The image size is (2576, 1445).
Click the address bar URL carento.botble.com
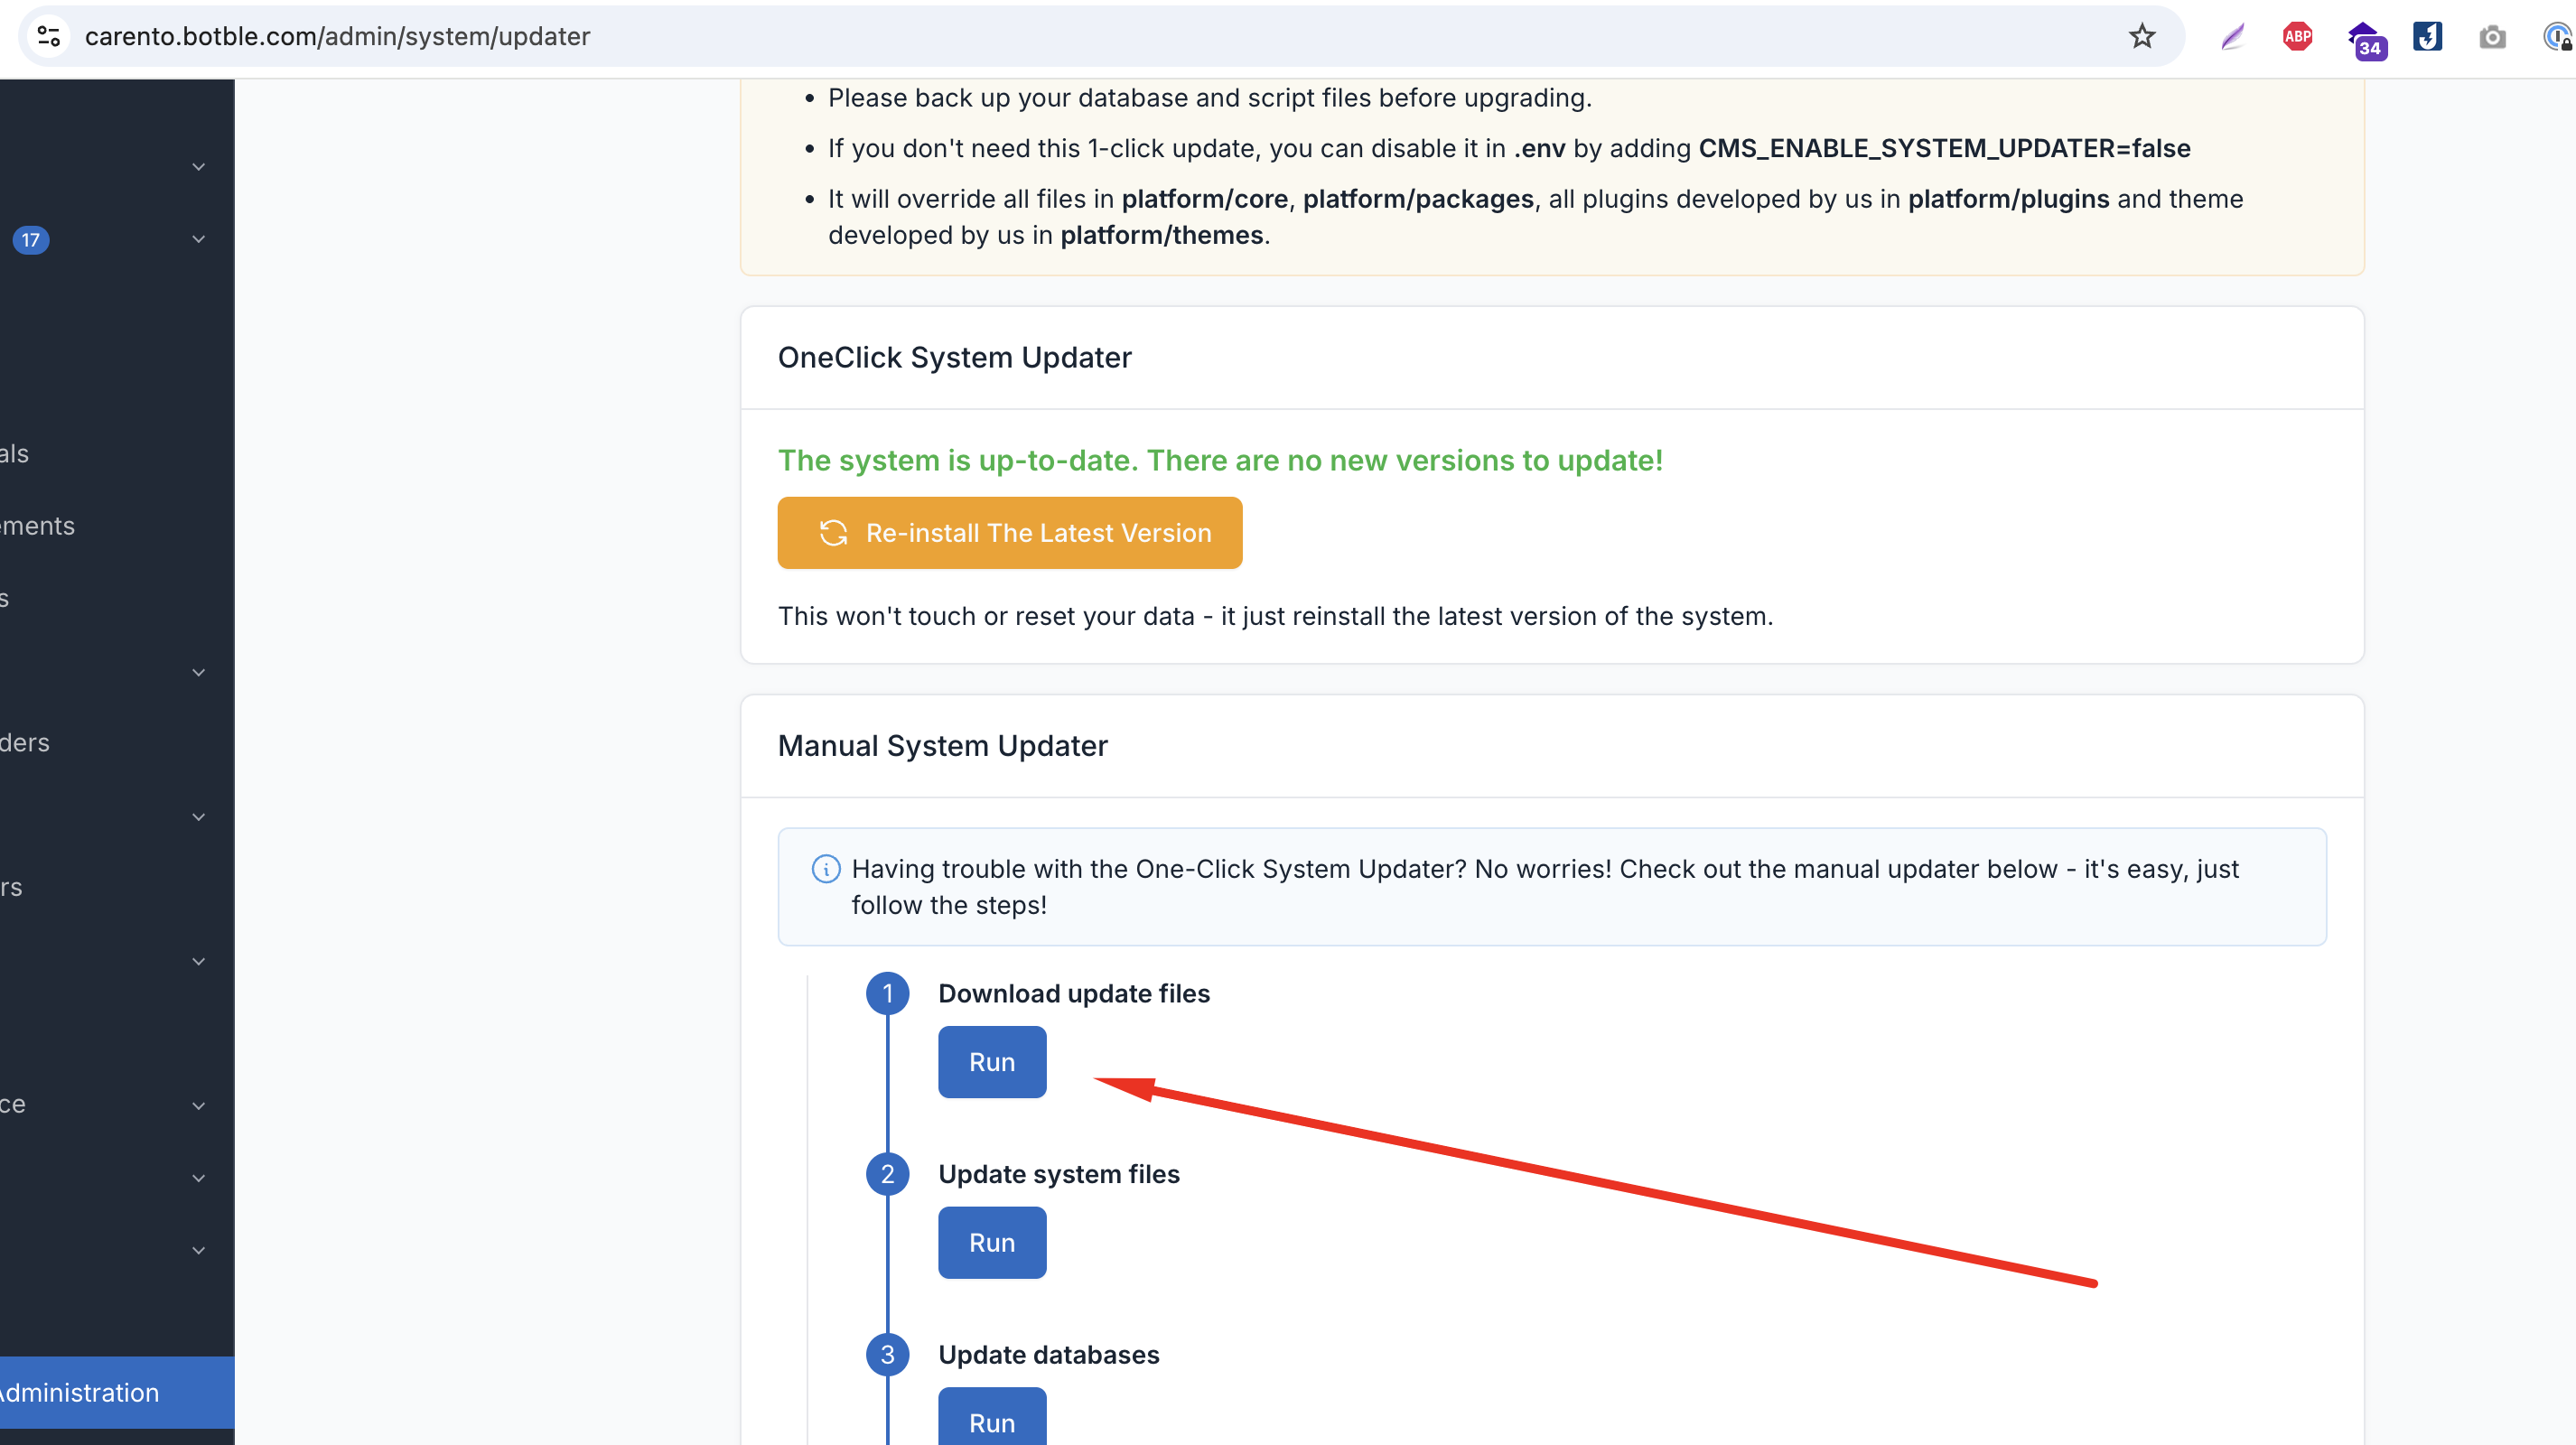pyautogui.click(x=337, y=37)
